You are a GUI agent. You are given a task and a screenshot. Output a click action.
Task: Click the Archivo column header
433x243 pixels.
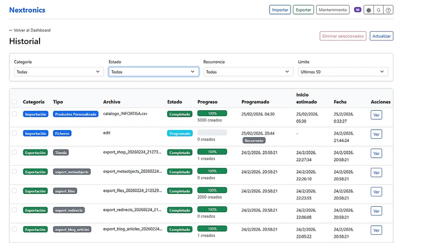[x=111, y=102]
